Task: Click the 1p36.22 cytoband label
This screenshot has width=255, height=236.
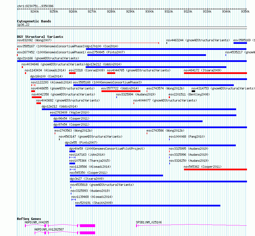Action: pyautogui.click(x=23, y=25)
